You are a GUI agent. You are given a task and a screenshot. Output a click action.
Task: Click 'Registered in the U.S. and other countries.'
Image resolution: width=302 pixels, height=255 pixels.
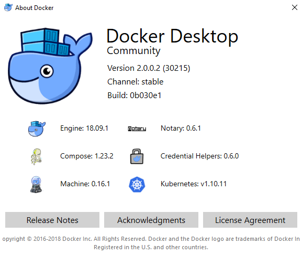(x=151, y=247)
